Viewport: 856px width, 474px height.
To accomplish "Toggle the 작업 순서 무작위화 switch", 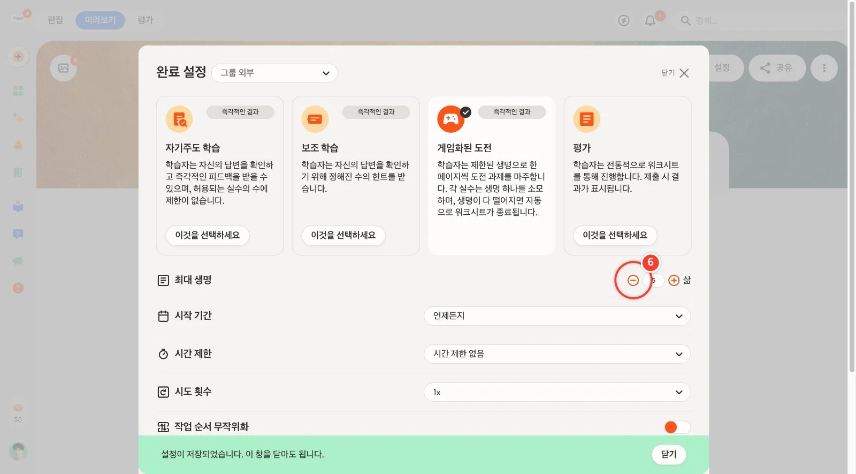I will tap(677, 427).
